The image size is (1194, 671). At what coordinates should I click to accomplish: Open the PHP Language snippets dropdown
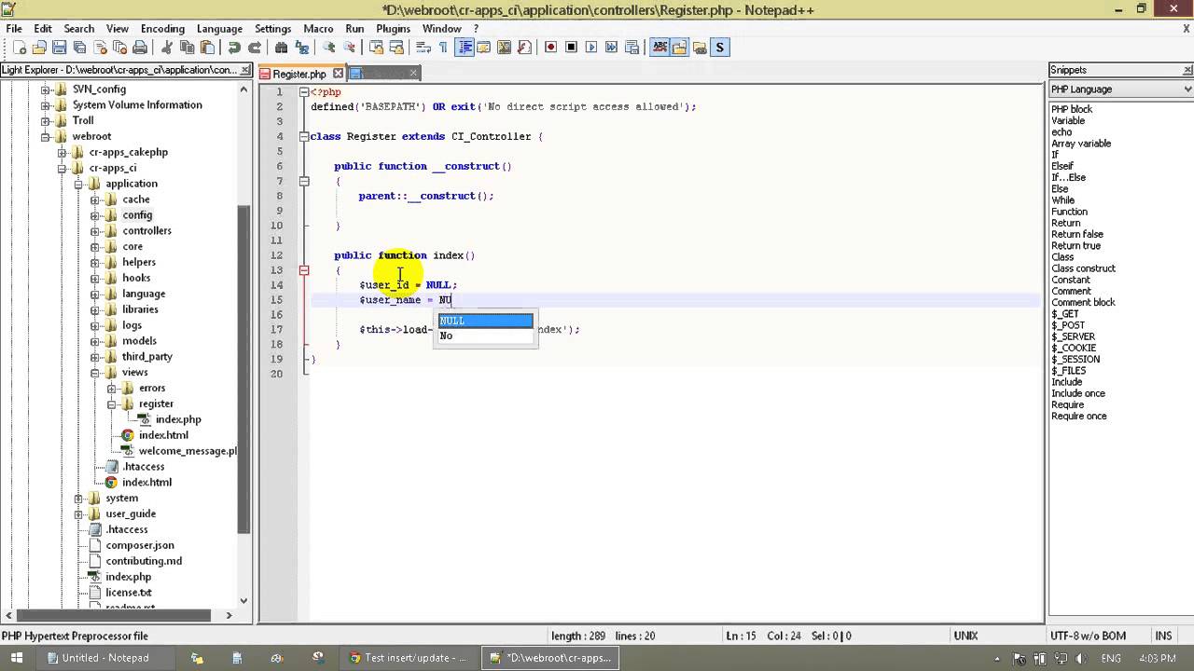(1121, 89)
